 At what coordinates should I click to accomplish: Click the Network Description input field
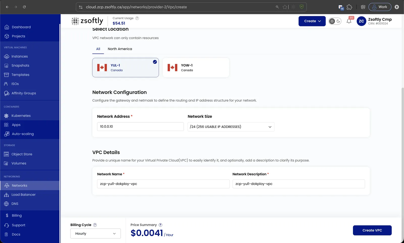(299, 184)
